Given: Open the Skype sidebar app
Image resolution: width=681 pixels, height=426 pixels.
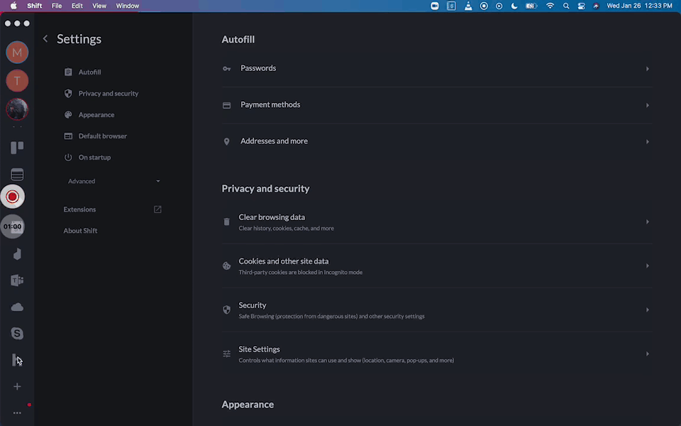Looking at the screenshot, I should click(x=17, y=333).
